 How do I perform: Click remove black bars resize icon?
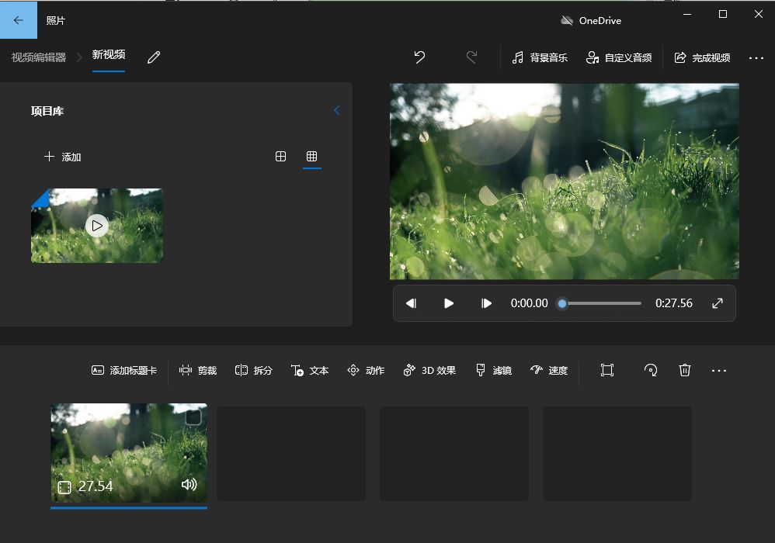point(607,370)
